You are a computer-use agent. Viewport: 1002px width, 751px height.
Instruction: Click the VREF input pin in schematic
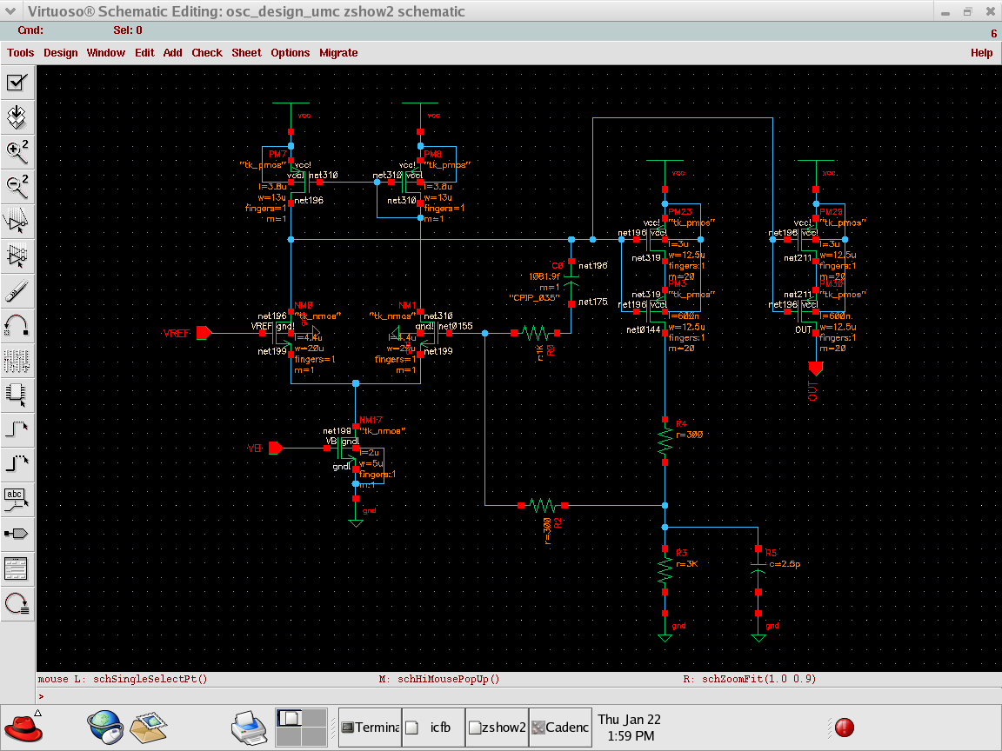[204, 333]
